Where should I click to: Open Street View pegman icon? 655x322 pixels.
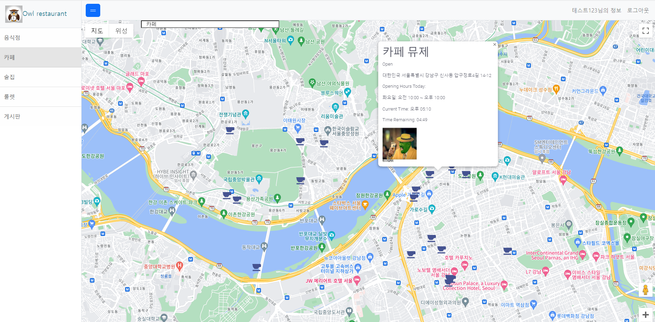tap(645, 290)
